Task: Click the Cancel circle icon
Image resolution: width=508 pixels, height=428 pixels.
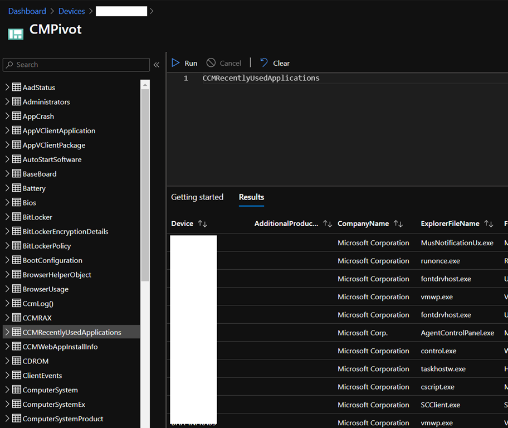Action: (211, 63)
